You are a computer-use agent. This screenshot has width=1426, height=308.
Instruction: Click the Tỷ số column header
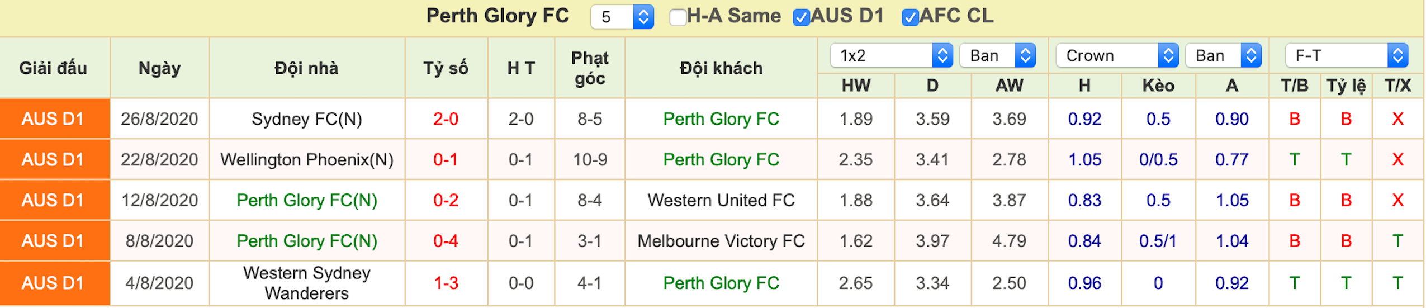point(446,68)
